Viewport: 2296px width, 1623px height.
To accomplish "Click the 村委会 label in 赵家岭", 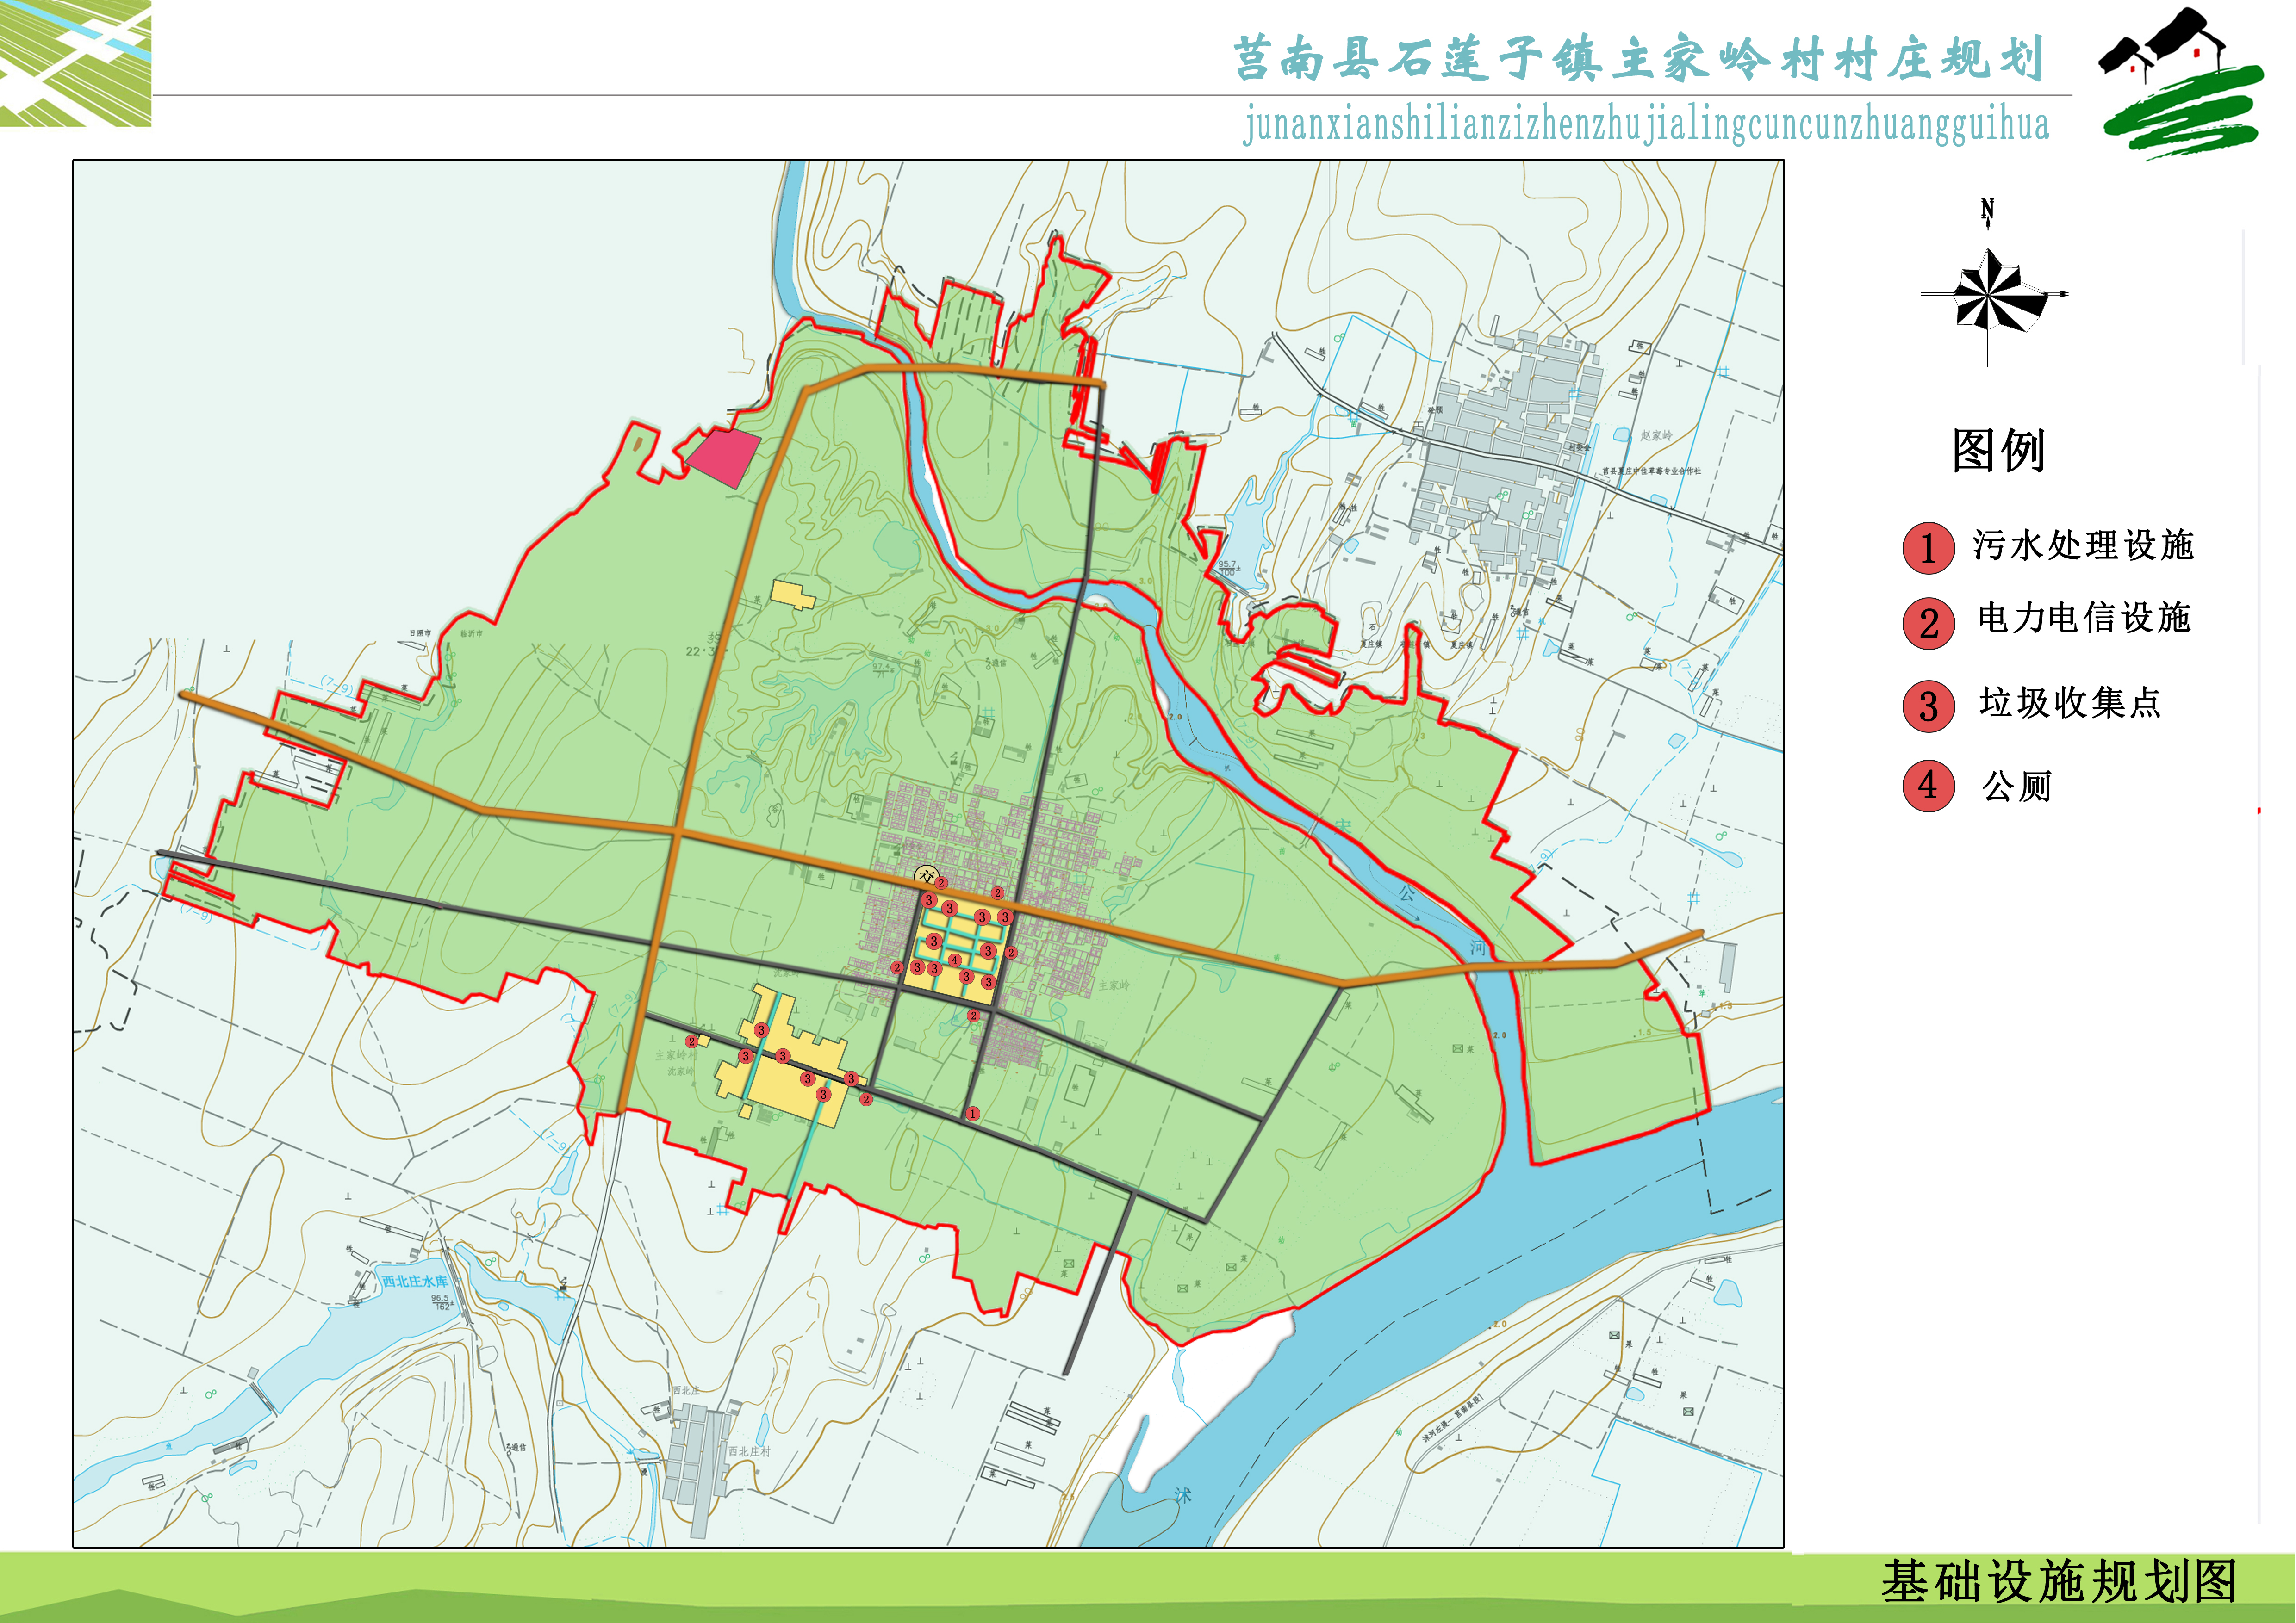I will [x=1579, y=448].
